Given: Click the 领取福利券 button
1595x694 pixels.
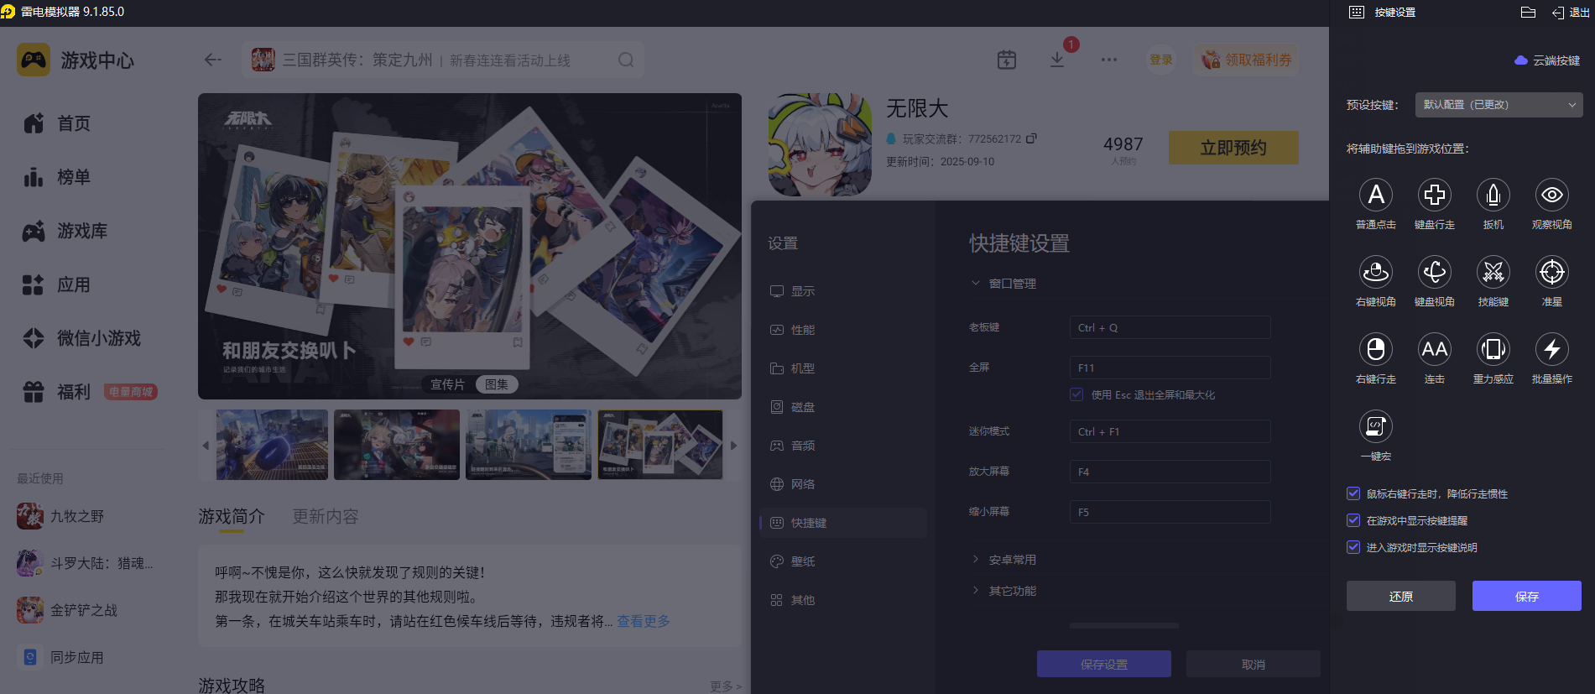Looking at the screenshot, I should coord(1247,60).
